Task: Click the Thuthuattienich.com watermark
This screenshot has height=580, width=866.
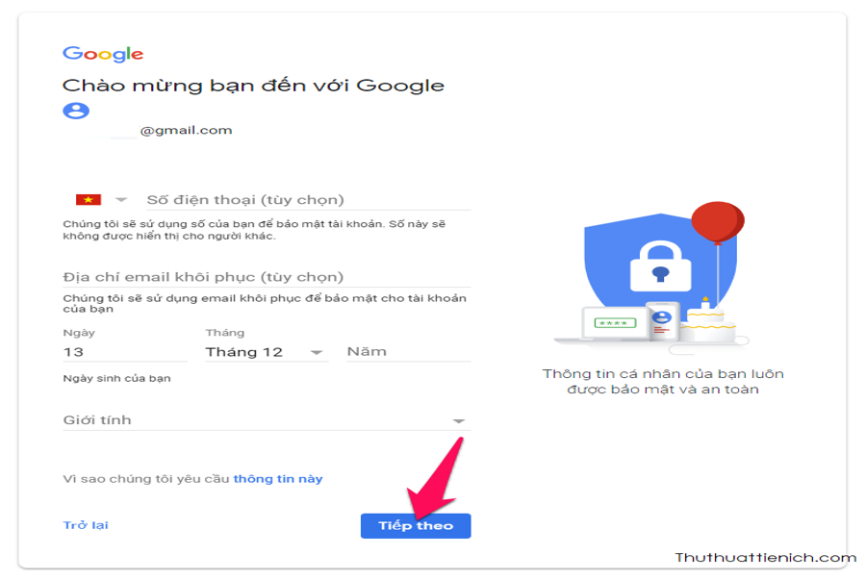Action: coord(766,557)
